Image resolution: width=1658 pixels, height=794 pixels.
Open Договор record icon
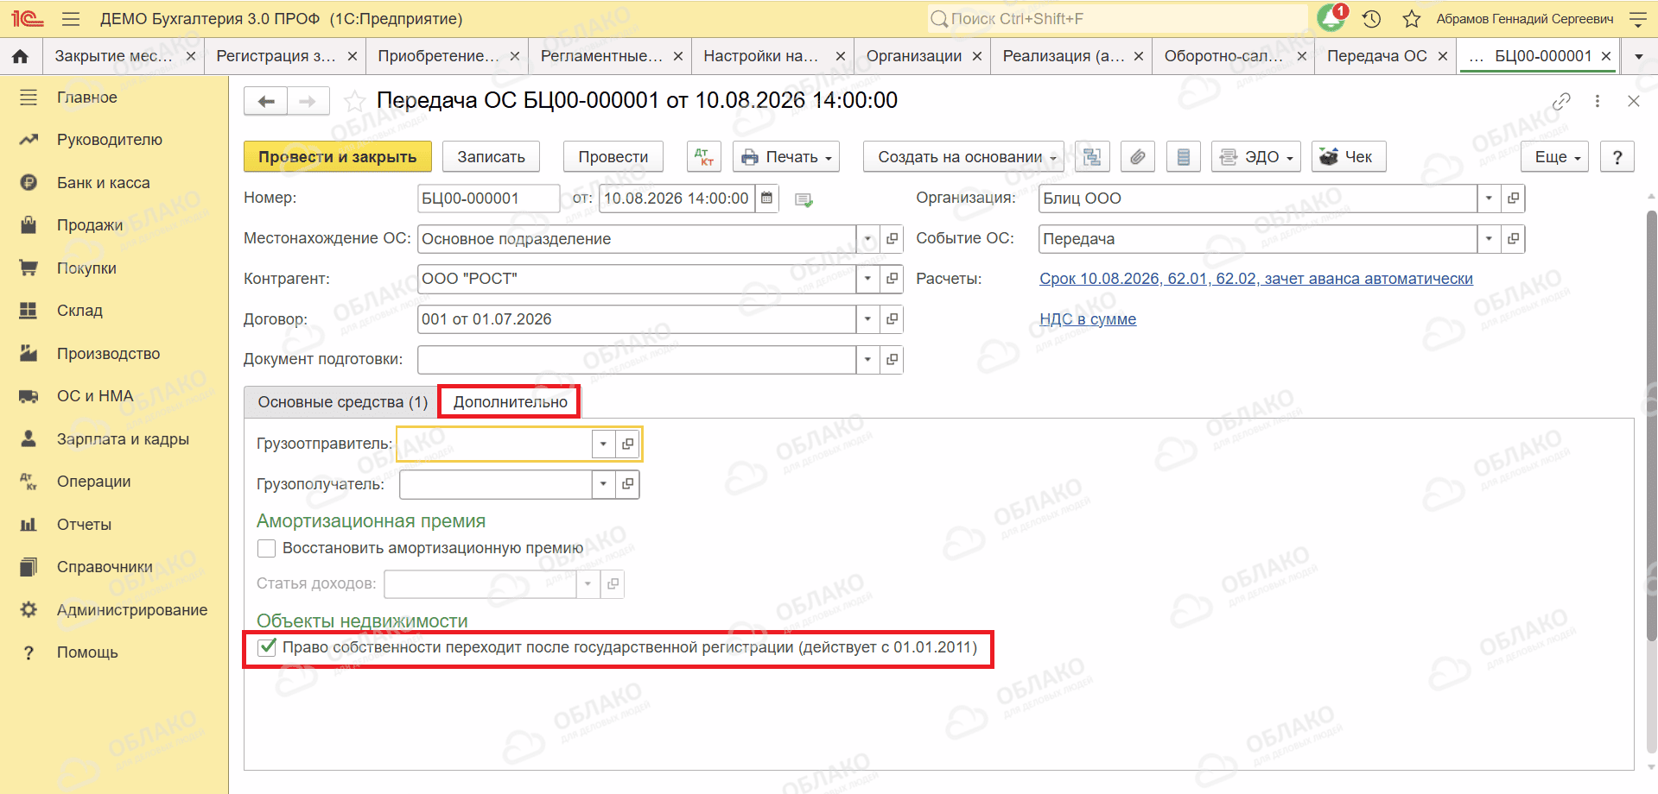pos(892,319)
